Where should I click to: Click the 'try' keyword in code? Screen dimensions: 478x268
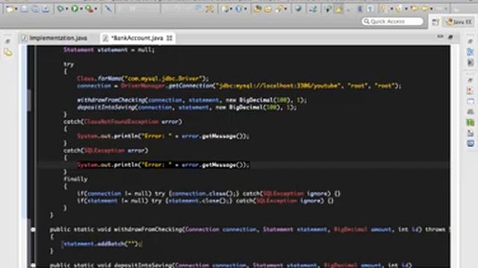click(x=69, y=65)
